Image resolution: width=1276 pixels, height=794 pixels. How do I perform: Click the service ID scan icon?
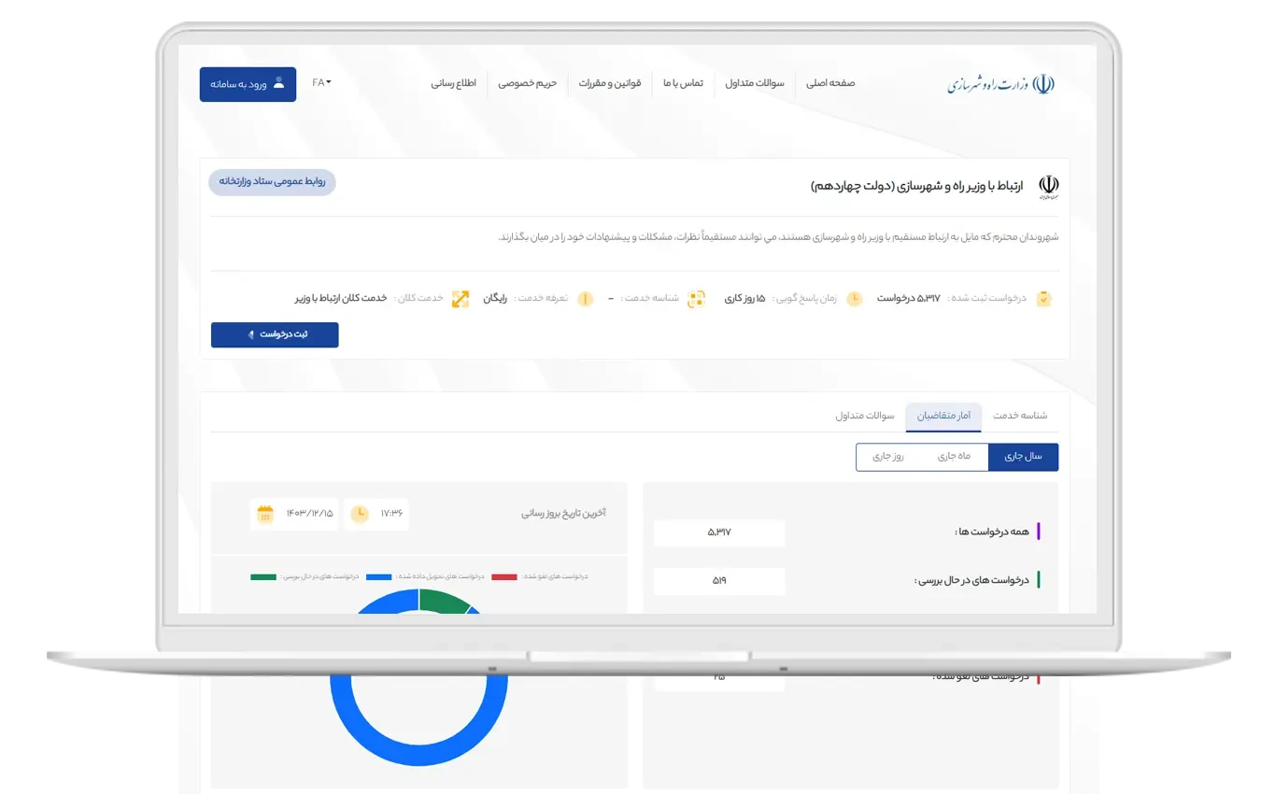coord(696,299)
